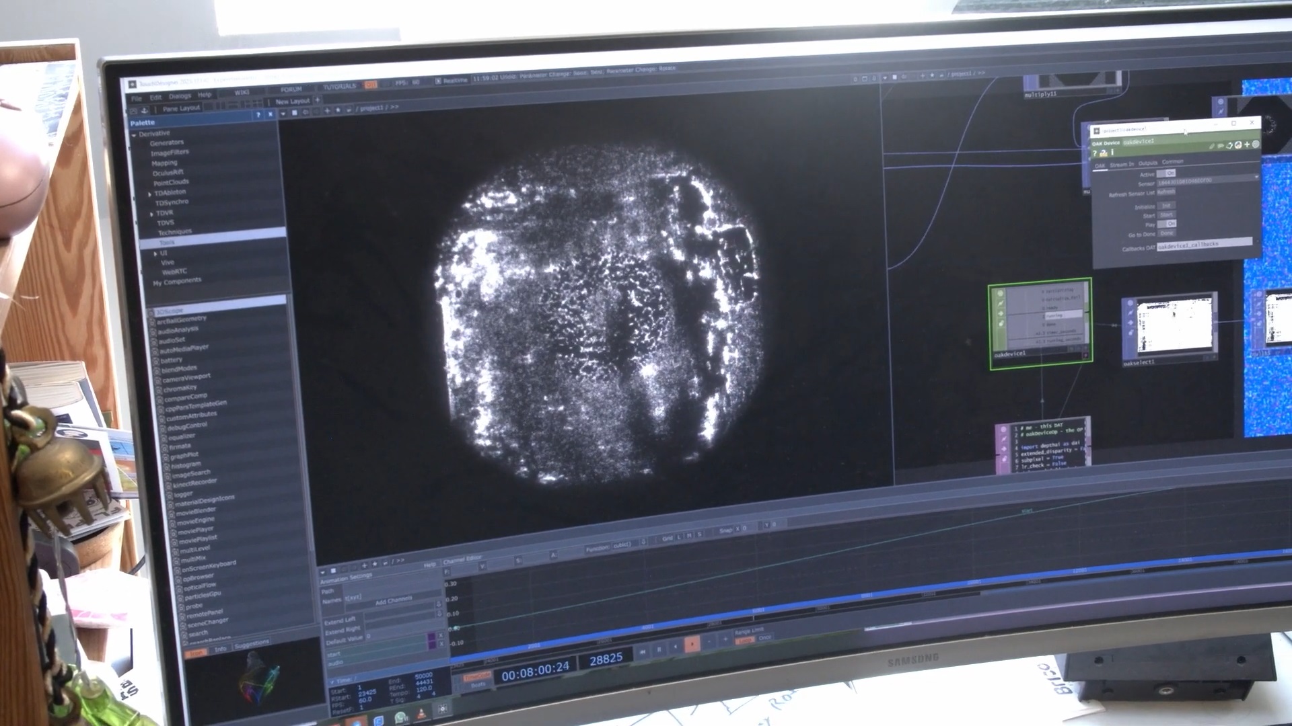Toggle the Loop range limit button
The image size is (1292, 726).
point(745,641)
